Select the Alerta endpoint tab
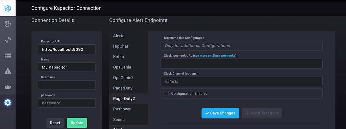This screenshot has height=129, width=346. pos(128,36)
